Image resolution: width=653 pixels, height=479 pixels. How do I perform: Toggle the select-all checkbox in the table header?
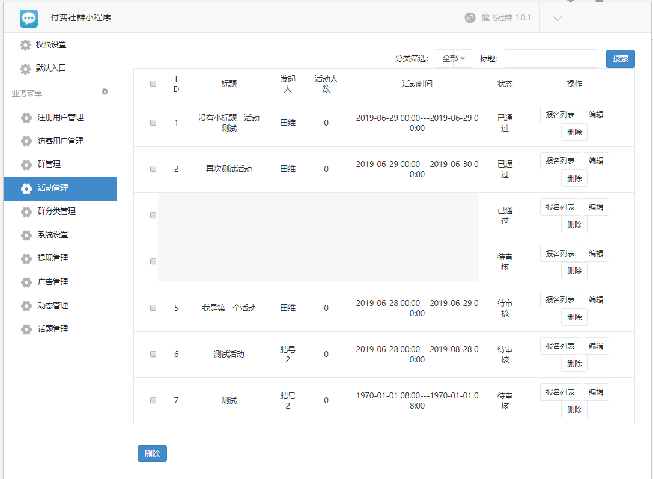(x=153, y=84)
